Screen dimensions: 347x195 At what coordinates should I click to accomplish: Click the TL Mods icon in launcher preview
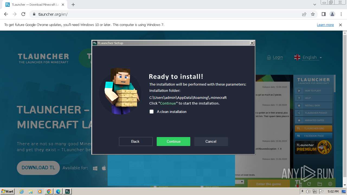tap(298, 183)
